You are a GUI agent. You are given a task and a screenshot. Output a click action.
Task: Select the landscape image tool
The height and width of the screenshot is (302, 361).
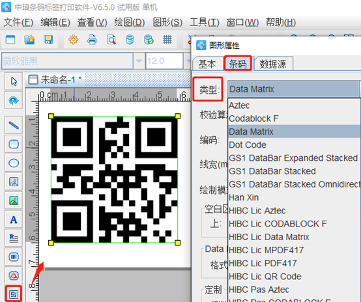[x=14, y=200]
